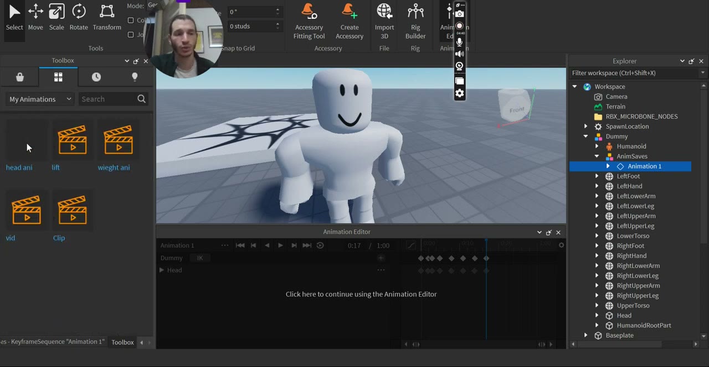
Task: Collapse the Workspace tree node
Action: pos(574,87)
